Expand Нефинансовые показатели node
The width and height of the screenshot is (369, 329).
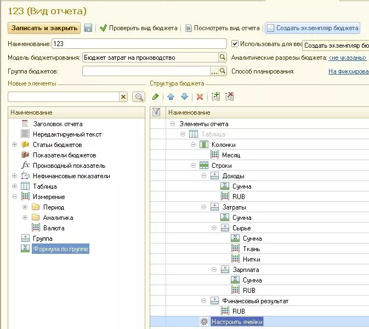[x=15, y=176]
